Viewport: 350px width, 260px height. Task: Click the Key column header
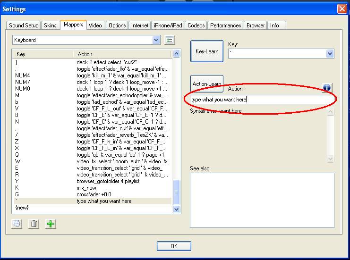point(43,54)
